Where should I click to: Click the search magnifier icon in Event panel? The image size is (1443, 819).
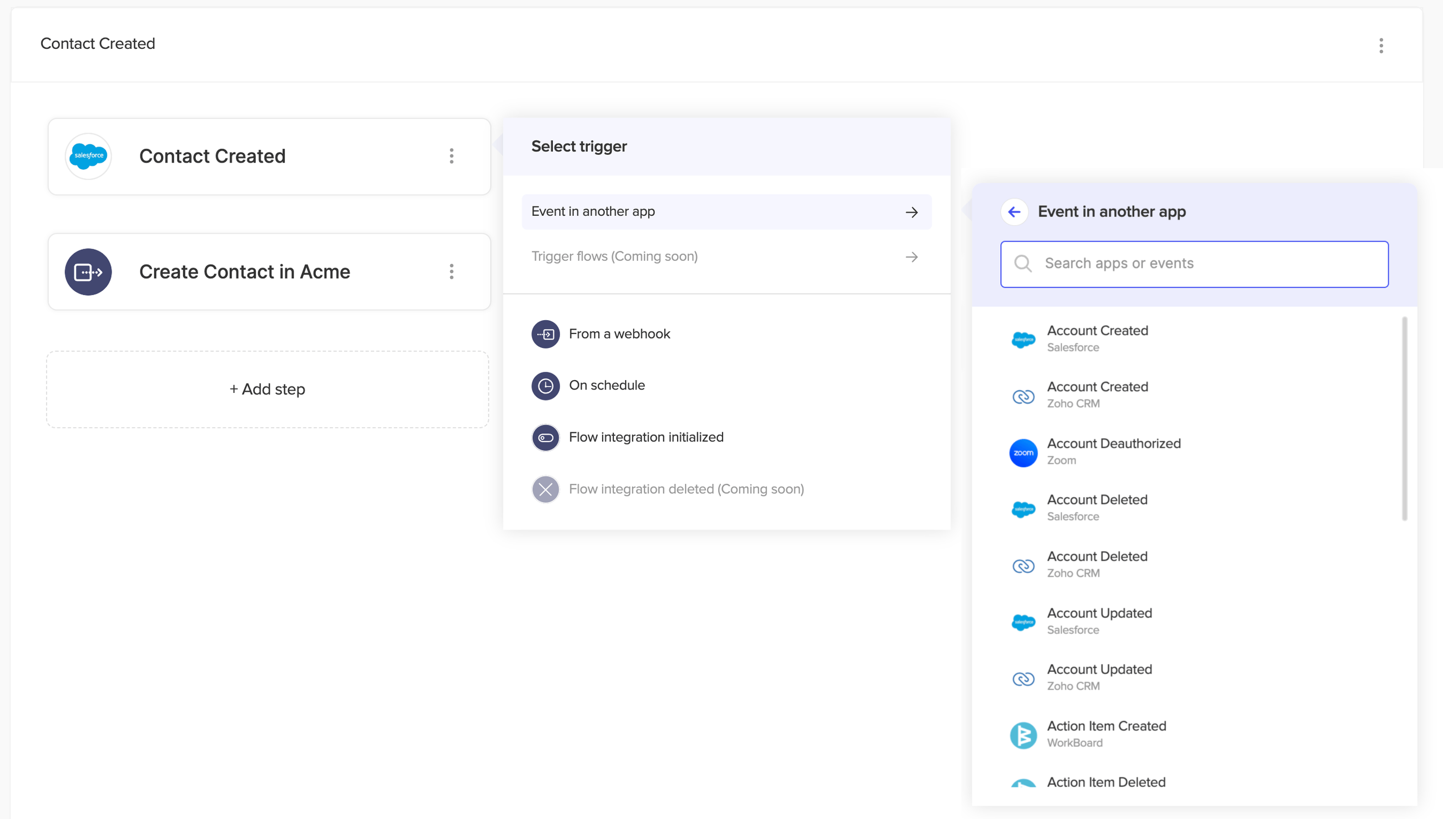point(1023,264)
